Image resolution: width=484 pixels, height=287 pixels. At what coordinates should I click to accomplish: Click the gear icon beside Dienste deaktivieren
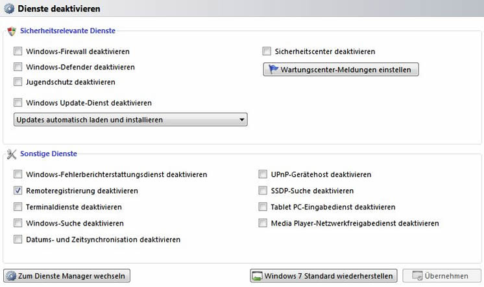click(x=9, y=8)
